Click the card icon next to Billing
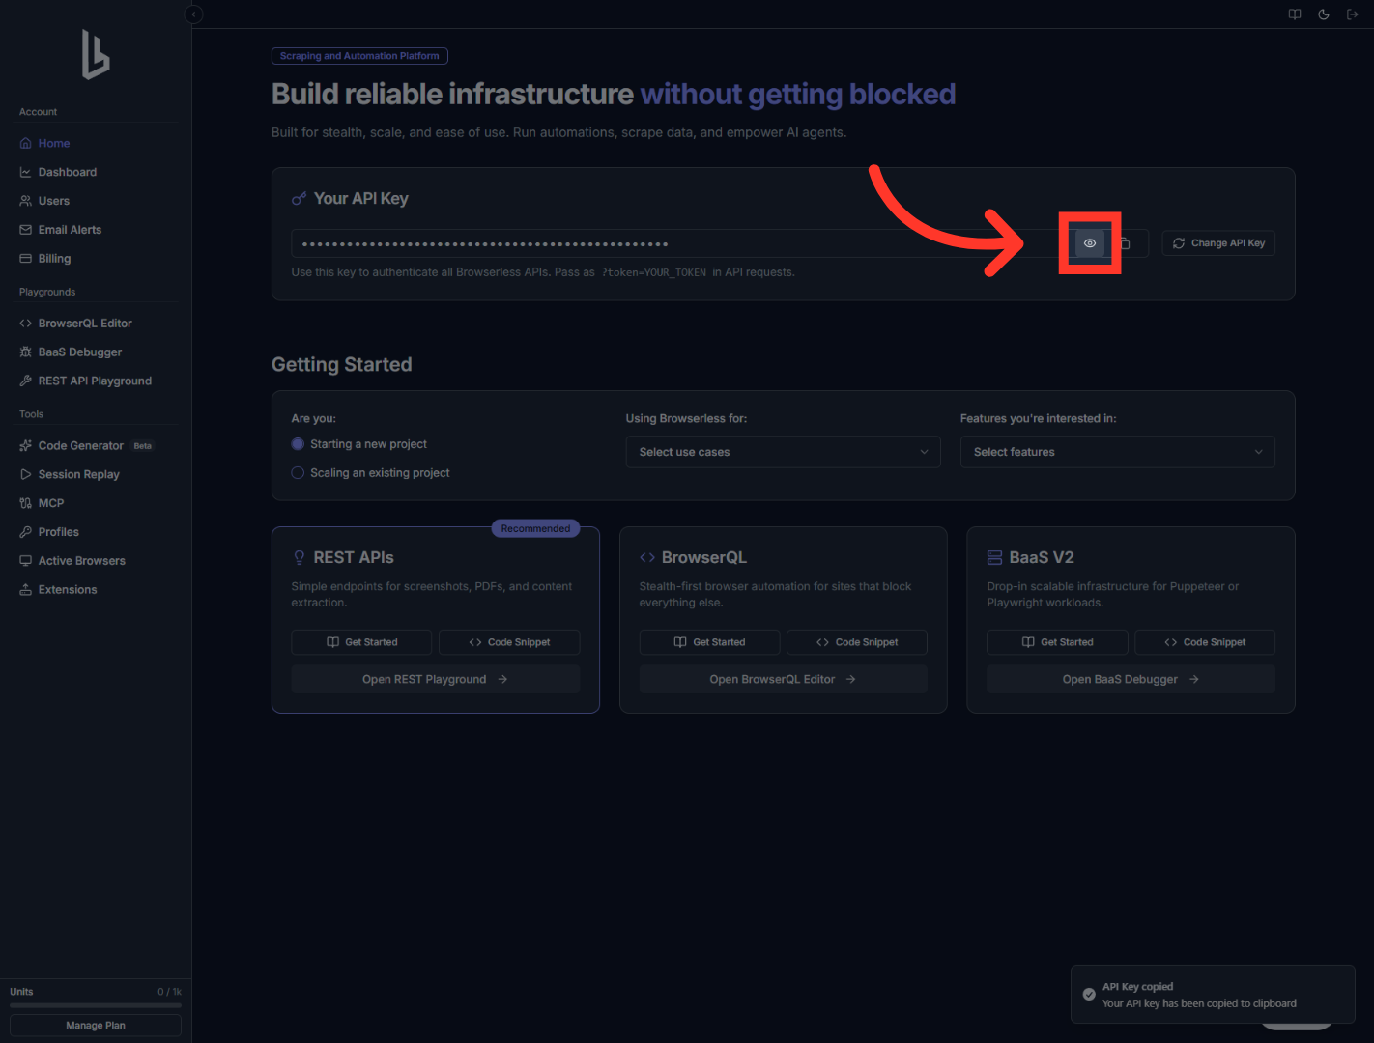 point(26,259)
